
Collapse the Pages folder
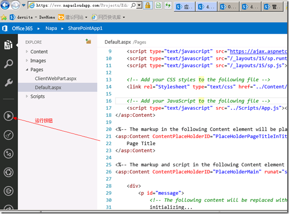click(x=27, y=69)
